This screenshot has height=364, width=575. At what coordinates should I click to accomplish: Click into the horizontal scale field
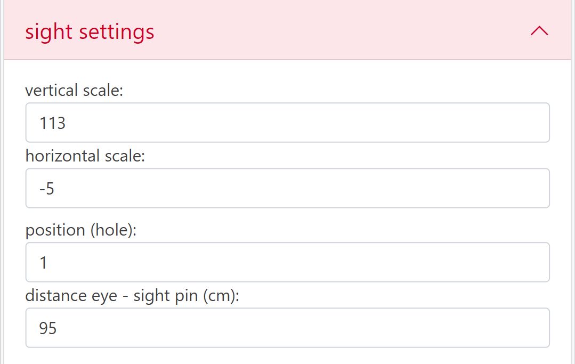pyautogui.click(x=287, y=188)
